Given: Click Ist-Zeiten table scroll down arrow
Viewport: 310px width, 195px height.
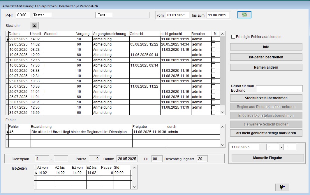Looking at the screenshot, I should pyautogui.click(x=134, y=187).
